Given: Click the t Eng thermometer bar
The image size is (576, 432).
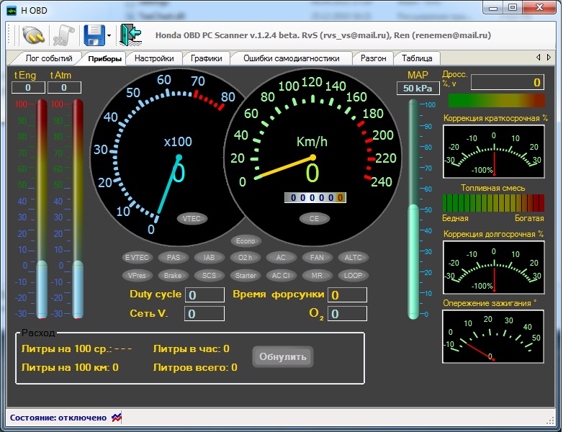Looking at the screenshot, I should (42, 209).
